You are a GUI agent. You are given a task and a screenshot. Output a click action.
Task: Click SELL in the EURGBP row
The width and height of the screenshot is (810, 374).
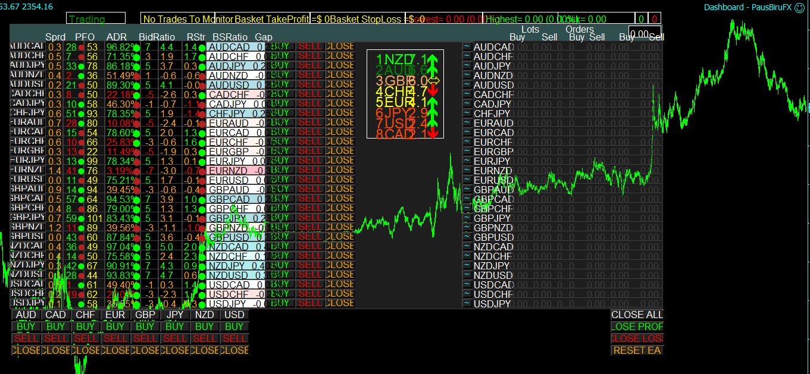(x=309, y=151)
